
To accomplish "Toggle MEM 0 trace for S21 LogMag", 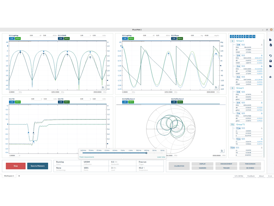I will coord(131,38).
